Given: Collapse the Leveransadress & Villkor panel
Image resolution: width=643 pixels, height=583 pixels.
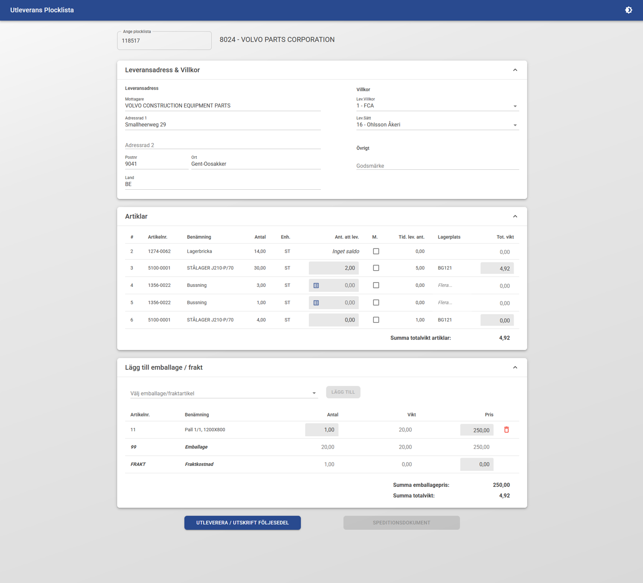Looking at the screenshot, I should pyautogui.click(x=515, y=70).
